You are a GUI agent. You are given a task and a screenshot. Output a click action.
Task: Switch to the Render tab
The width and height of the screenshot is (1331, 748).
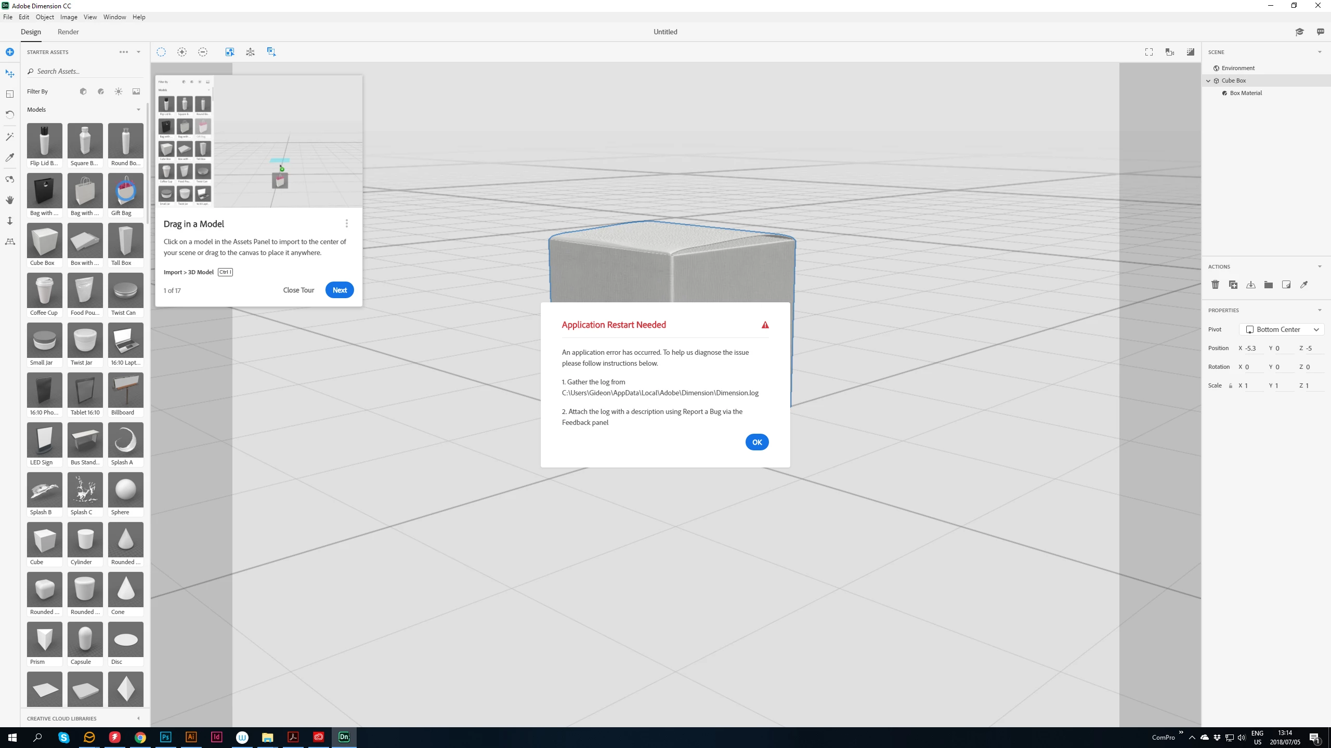[68, 32]
